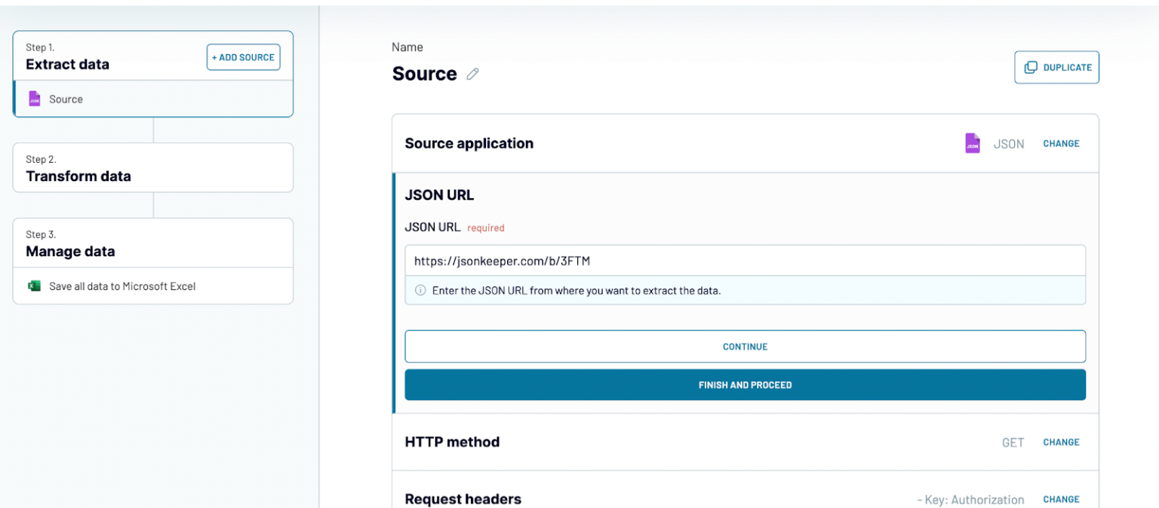Click the Microsoft Excel icon in Step 3
The height and width of the screenshot is (508, 1159).
point(33,286)
